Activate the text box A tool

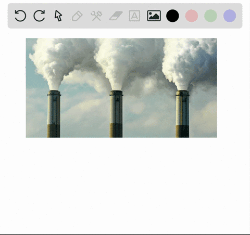[x=134, y=16]
